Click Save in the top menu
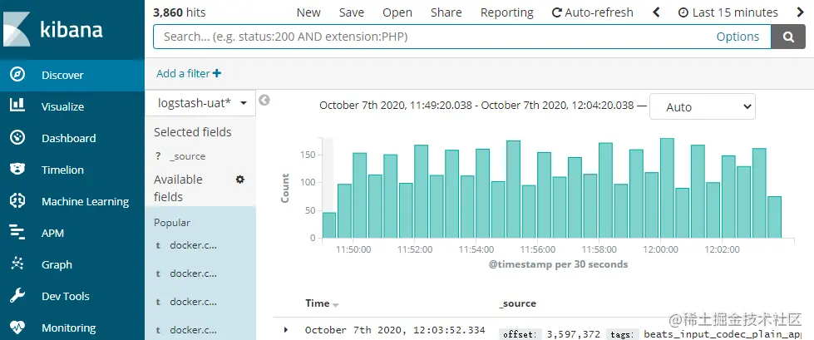Image resolution: width=814 pixels, height=340 pixels. click(352, 12)
